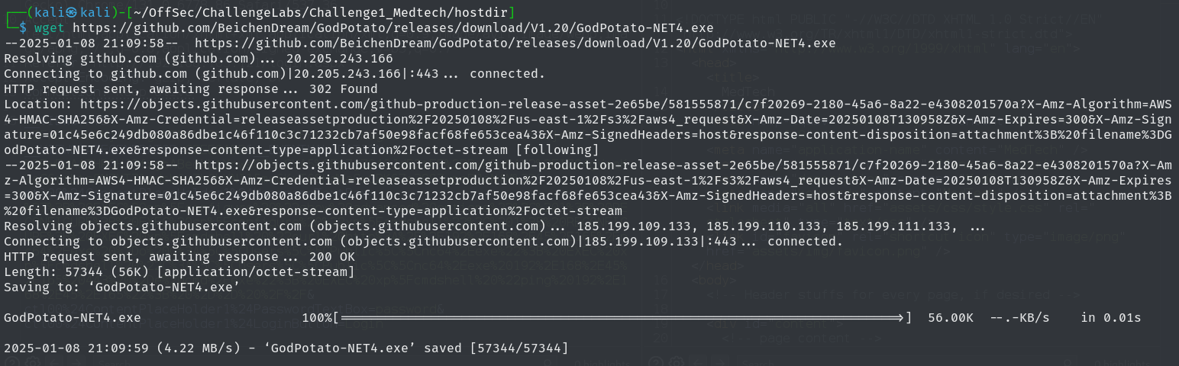Click the "Connecting to objects.githubusercontent.com" line
This screenshot has width=1179, height=366.
point(290,241)
